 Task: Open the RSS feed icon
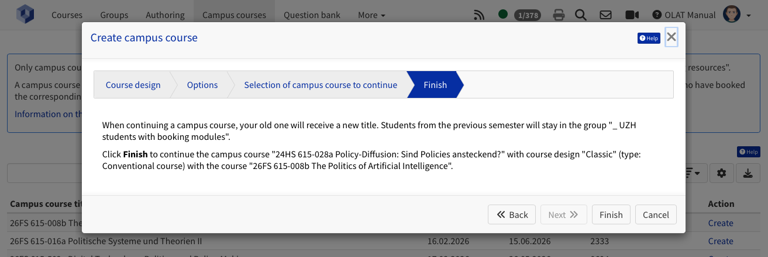pos(480,15)
